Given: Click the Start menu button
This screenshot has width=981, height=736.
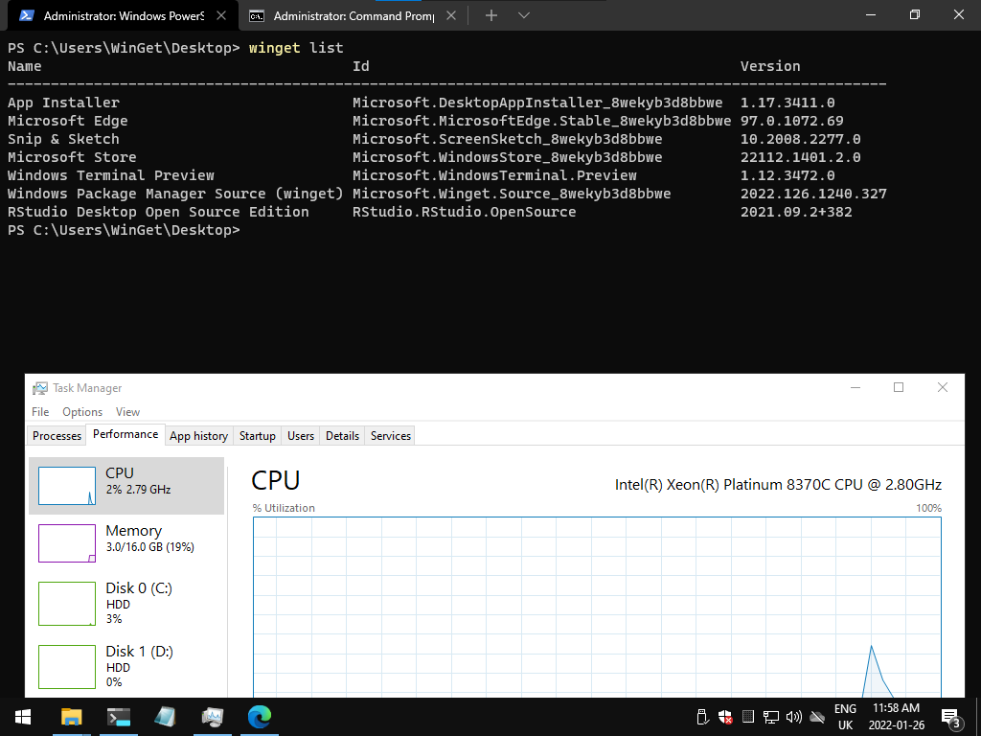Looking at the screenshot, I should tap(22, 717).
